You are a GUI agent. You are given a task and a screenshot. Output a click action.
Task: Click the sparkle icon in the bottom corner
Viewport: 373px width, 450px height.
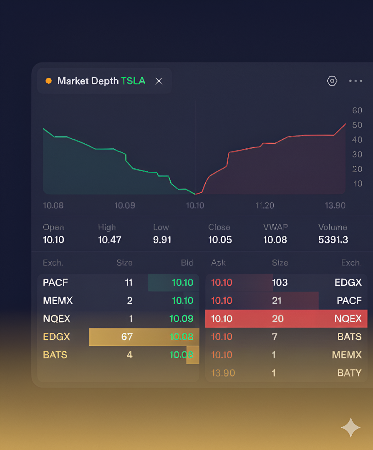(x=350, y=427)
